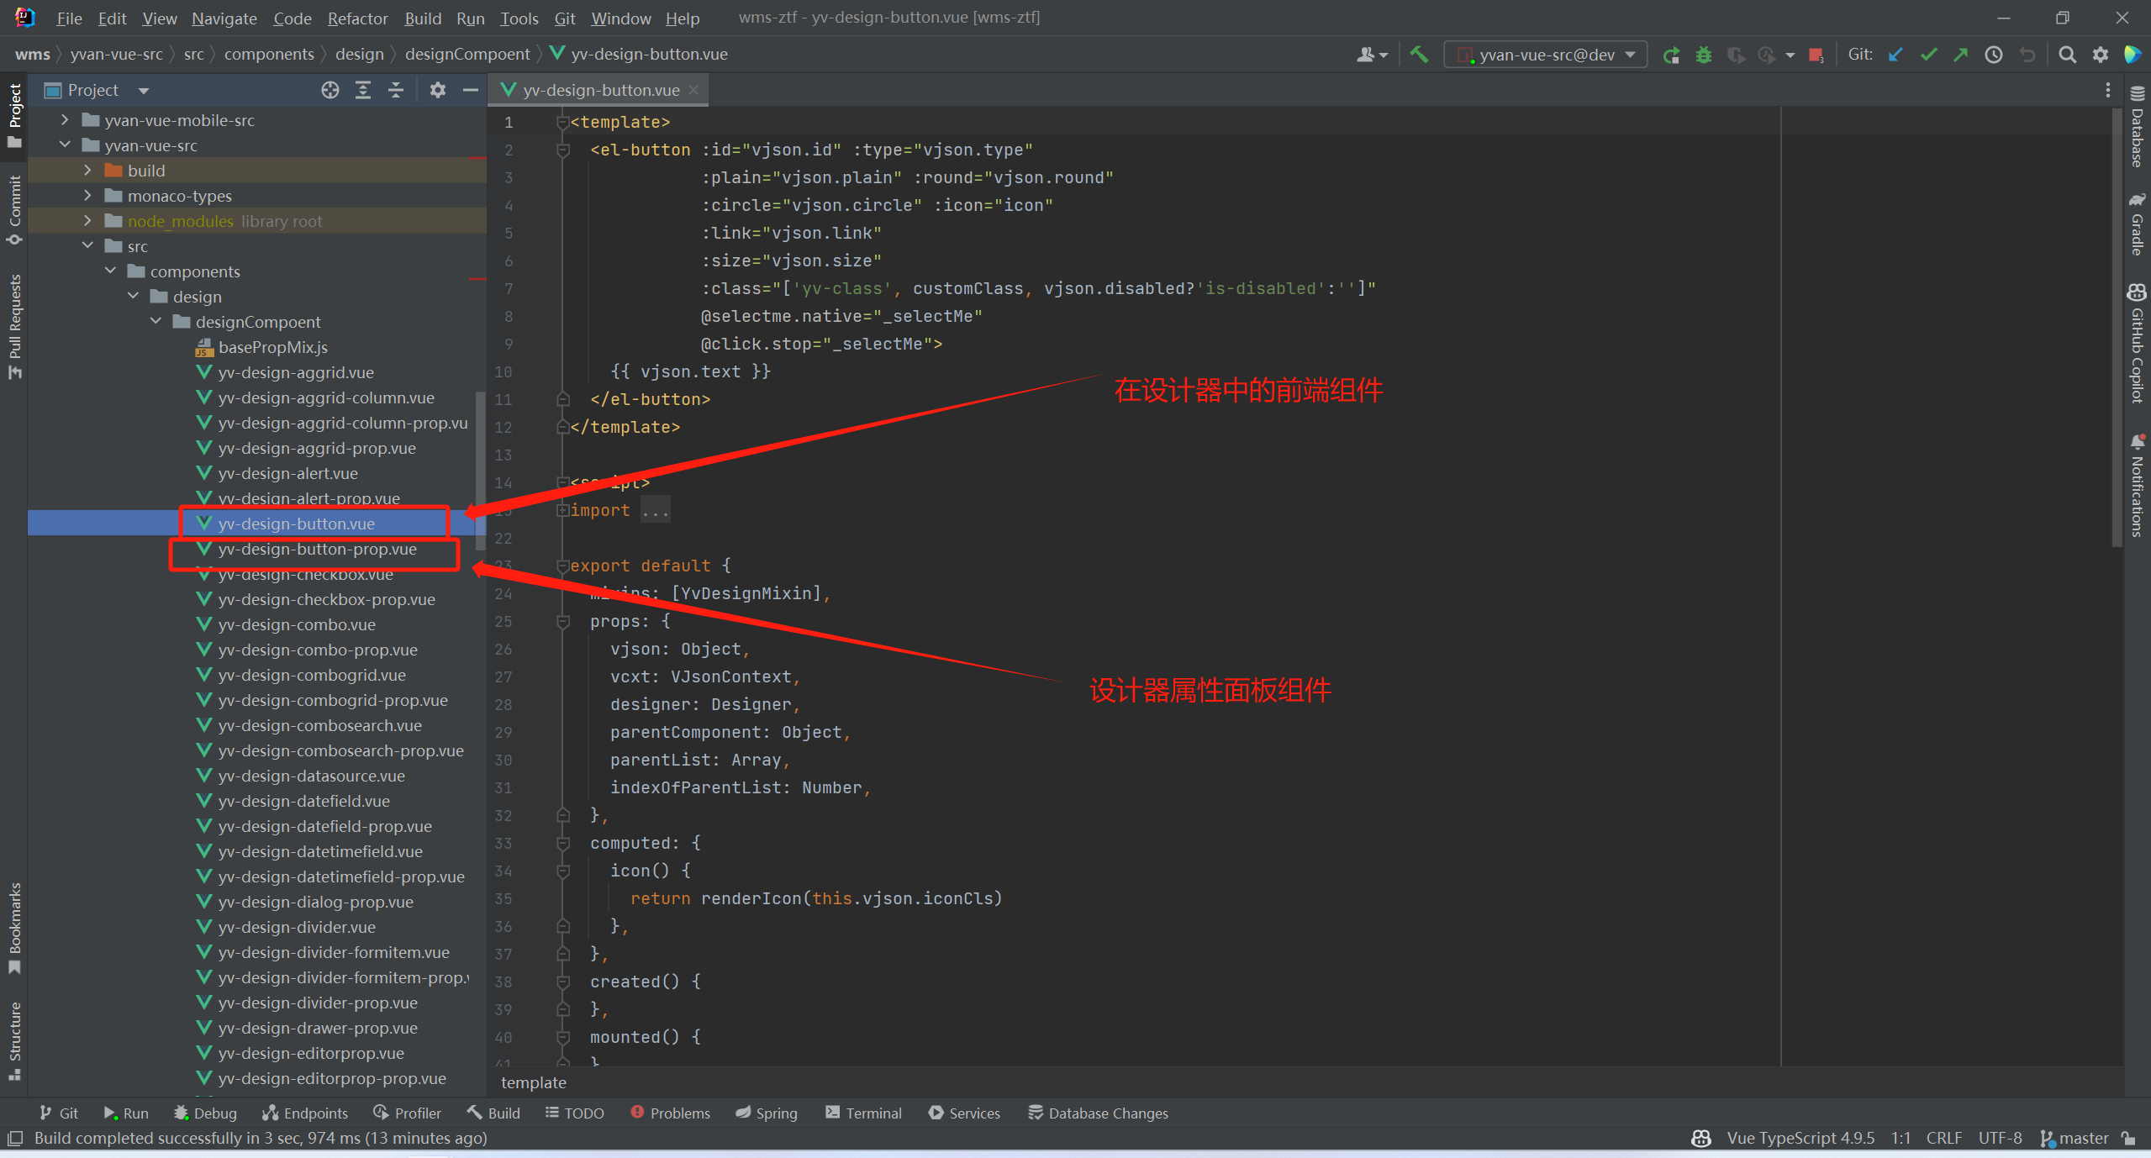Open IDE settings gear in toolbar
The height and width of the screenshot is (1158, 2151).
point(2101,55)
